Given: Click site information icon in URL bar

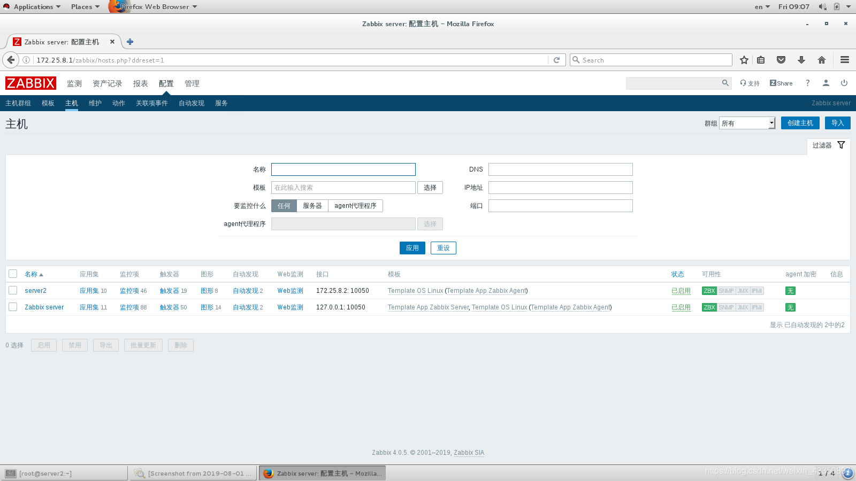Looking at the screenshot, I should coord(26,60).
